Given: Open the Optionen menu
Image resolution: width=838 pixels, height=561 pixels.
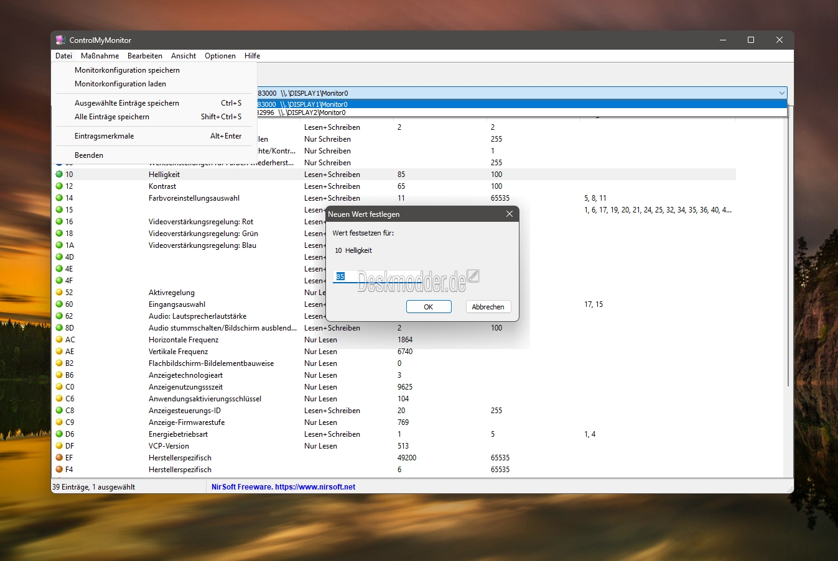Looking at the screenshot, I should point(220,56).
